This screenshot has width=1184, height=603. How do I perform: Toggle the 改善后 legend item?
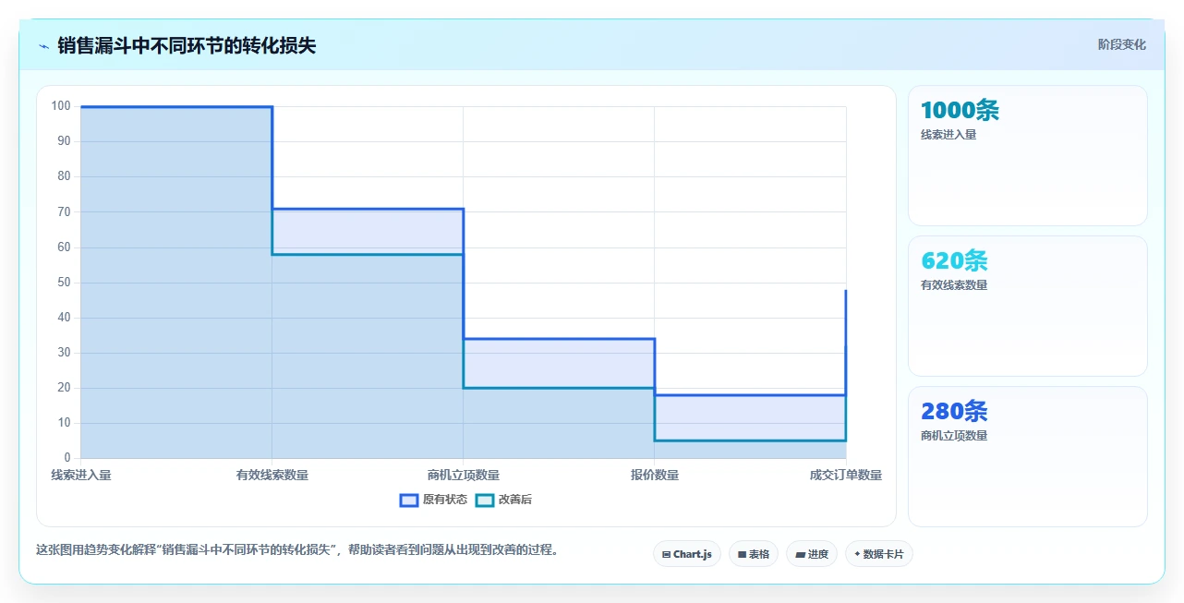(x=503, y=500)
